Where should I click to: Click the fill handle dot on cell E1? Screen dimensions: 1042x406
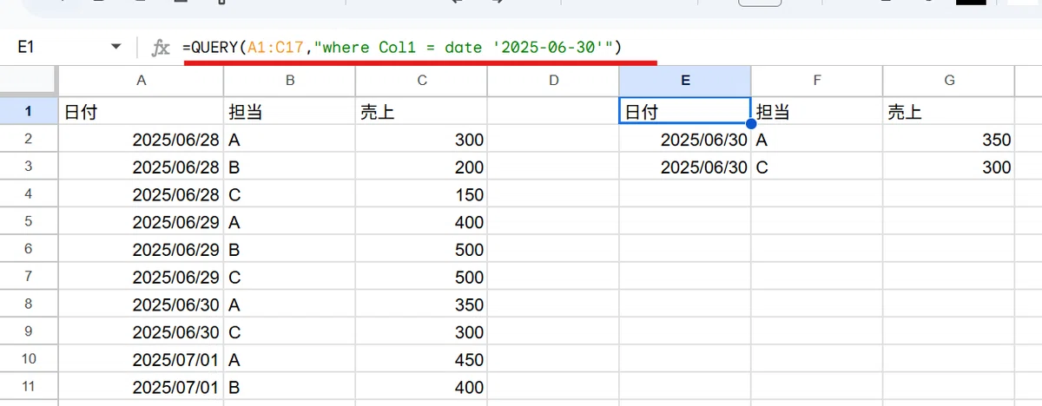pos(751,124)
